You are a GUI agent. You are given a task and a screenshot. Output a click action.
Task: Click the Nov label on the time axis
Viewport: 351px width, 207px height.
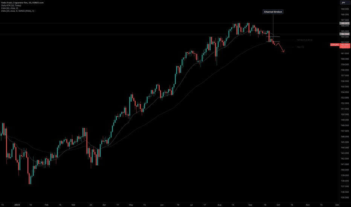click(x=308, y=205)
